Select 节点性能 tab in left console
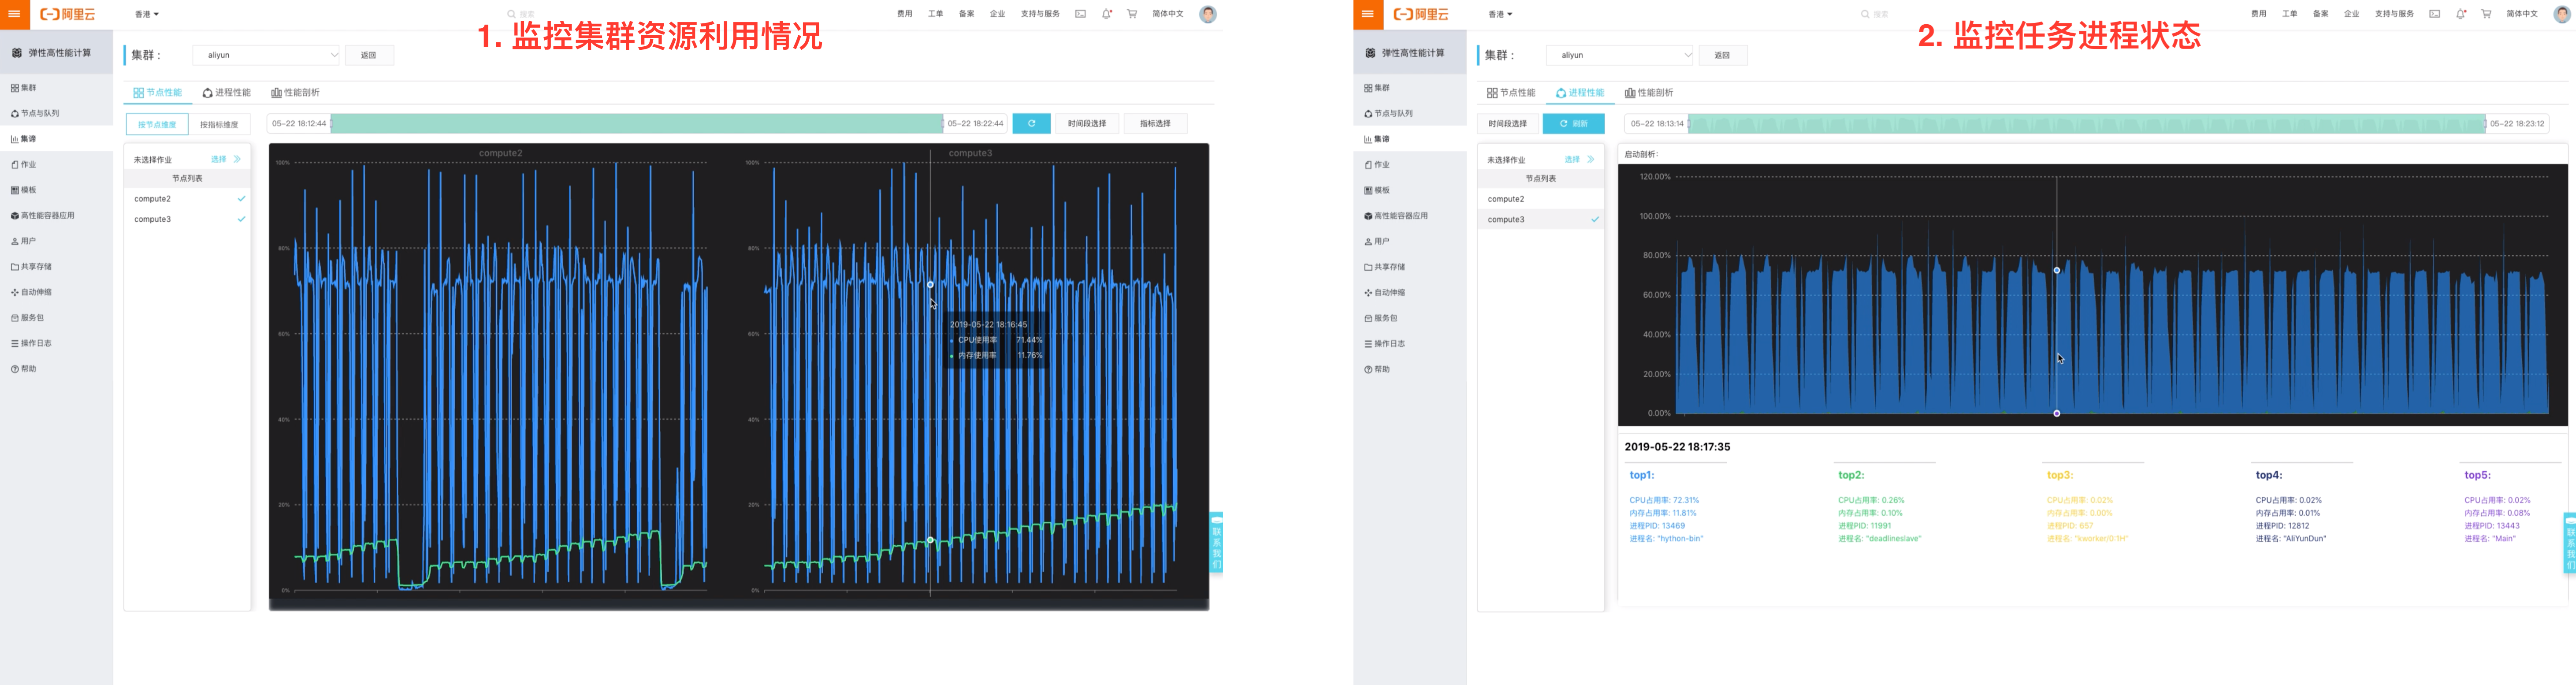The height and width of the screenshot is (685, 2576). click(x=158, y=92)
